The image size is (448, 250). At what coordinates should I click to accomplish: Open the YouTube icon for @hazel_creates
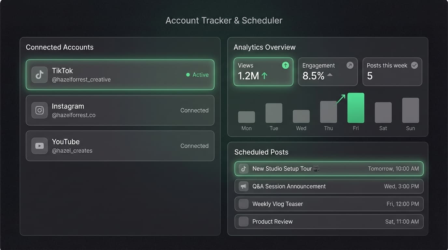[39, 146]
